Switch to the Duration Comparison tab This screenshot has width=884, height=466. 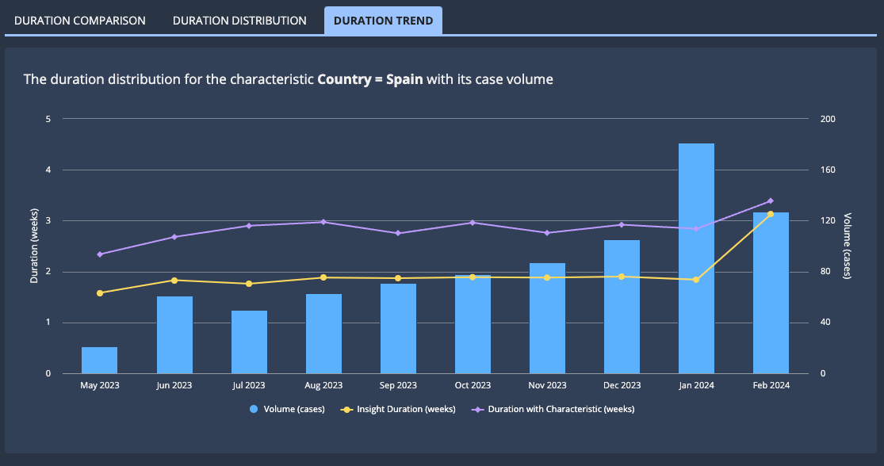[x=79, y=21]
